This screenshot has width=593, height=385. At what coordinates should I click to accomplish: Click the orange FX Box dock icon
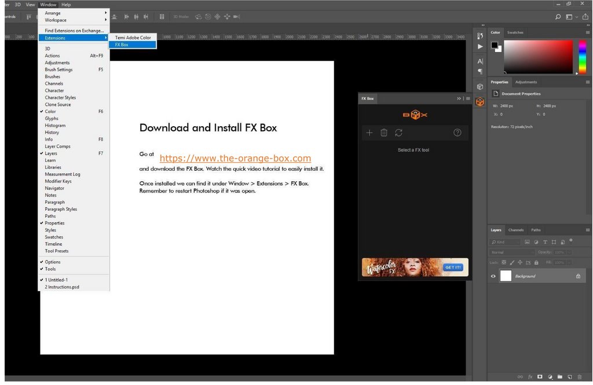point(480,102)
